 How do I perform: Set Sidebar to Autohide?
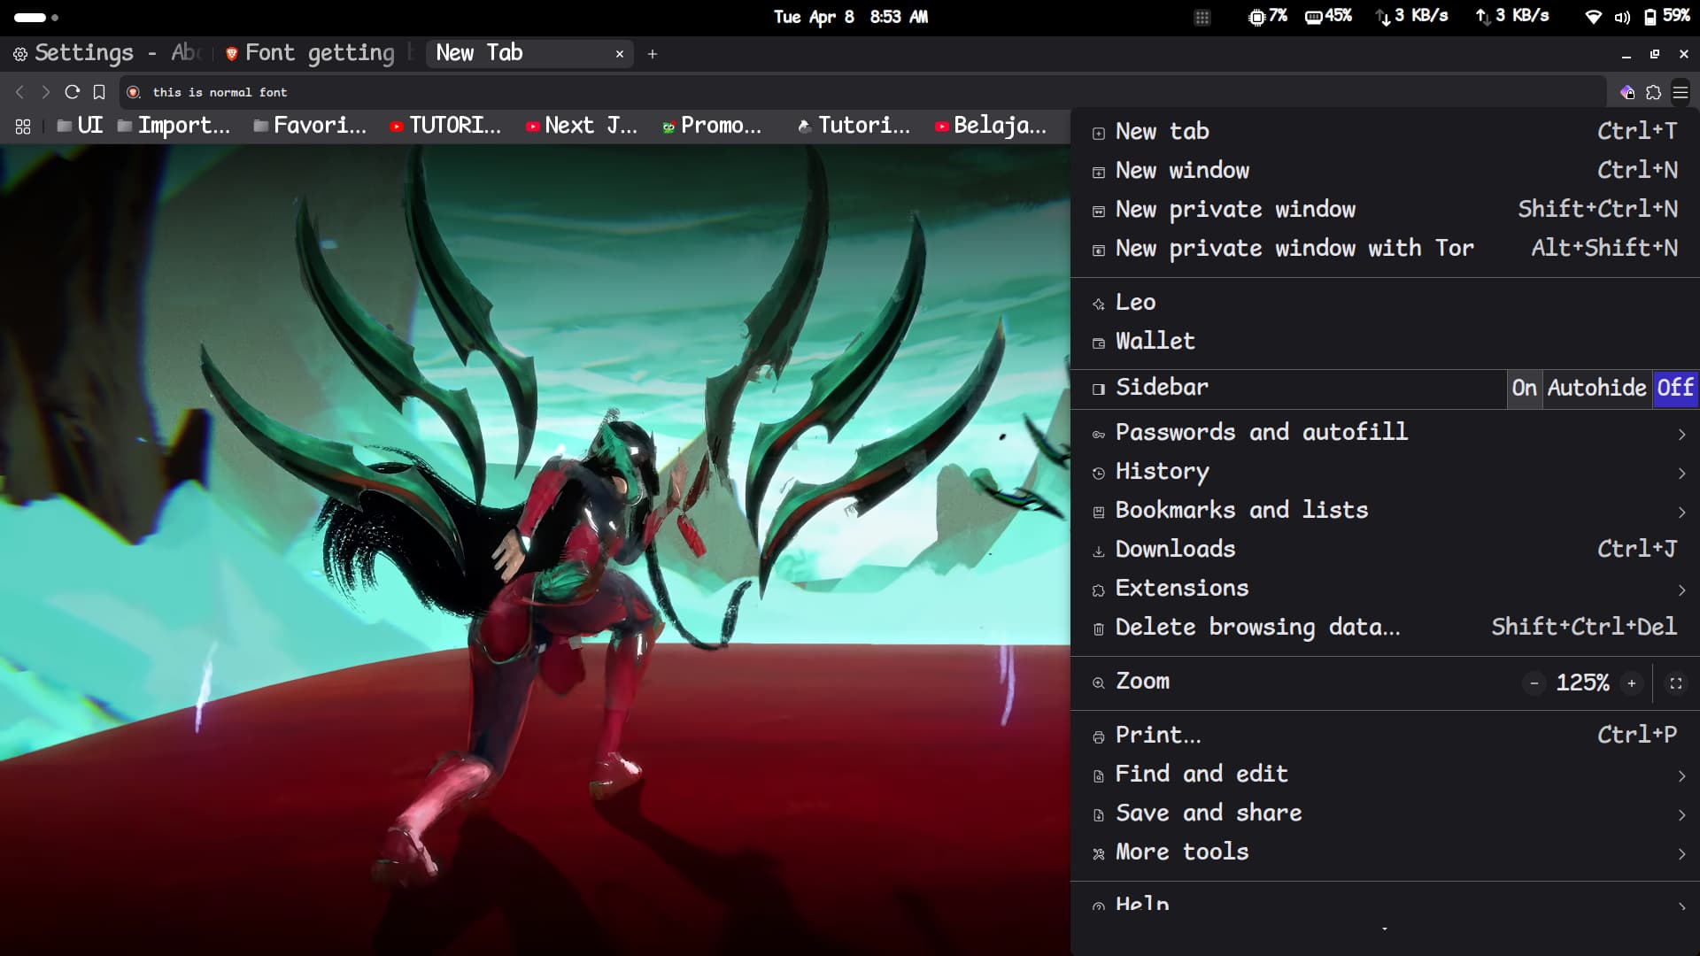1597,389
